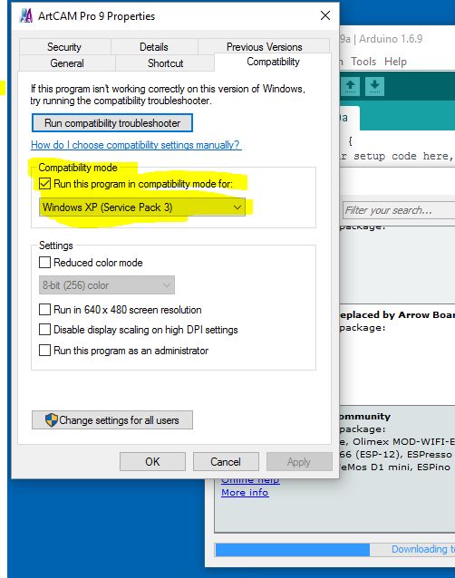
Task: Click the Downloading status text
Action: point(423,549)
